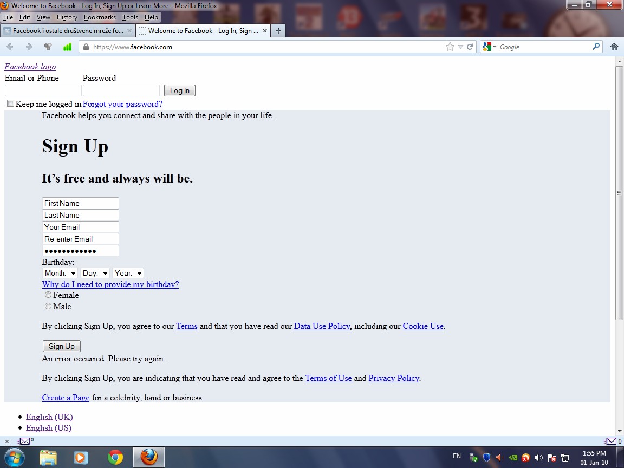Open Windows Explorer from taskbar
Screen dimensions: 624x468
[48, 457]
